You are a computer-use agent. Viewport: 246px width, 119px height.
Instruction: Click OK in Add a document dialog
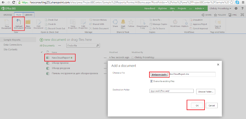pos(197,106)
